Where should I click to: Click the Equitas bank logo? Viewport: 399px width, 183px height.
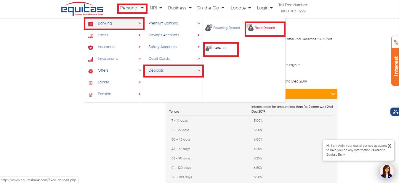(82, 9)
